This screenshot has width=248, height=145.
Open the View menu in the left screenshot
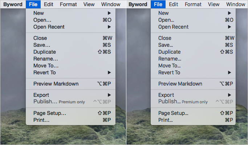(x=89, y=4)
